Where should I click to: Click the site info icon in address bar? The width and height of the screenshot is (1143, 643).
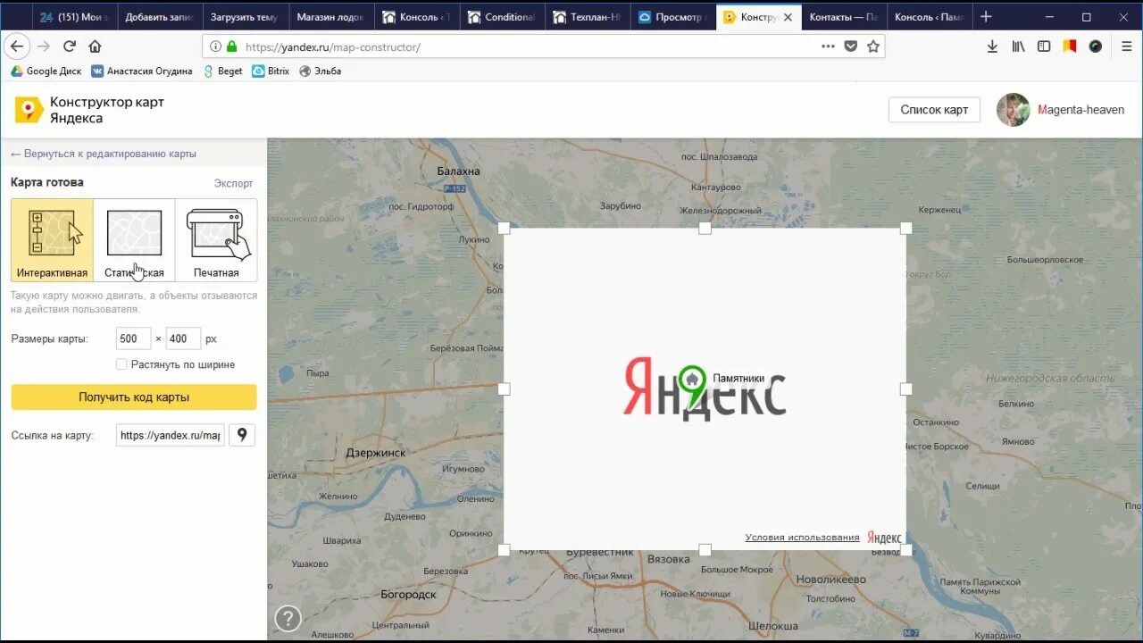pos(215,46)
